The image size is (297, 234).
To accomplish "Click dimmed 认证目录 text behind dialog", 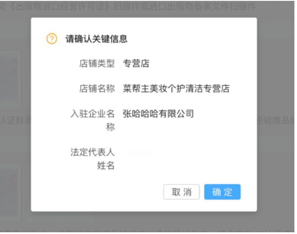I will [16, 120].
